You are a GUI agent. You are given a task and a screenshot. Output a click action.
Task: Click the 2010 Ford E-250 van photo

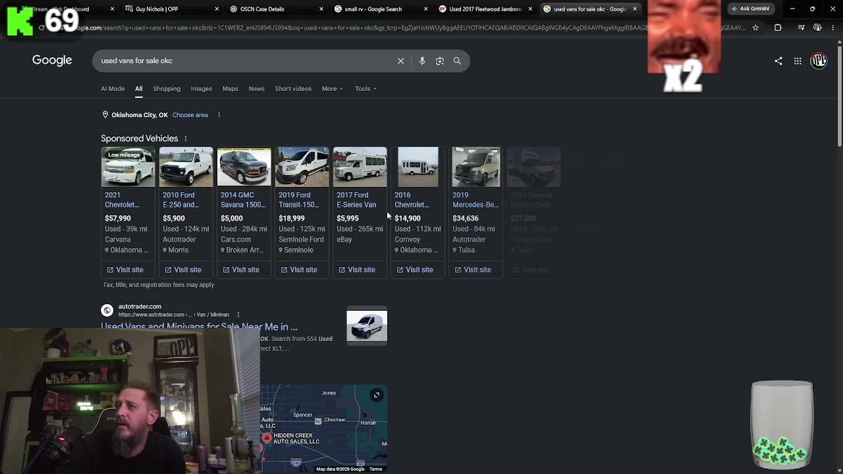[x=186, y=167]
